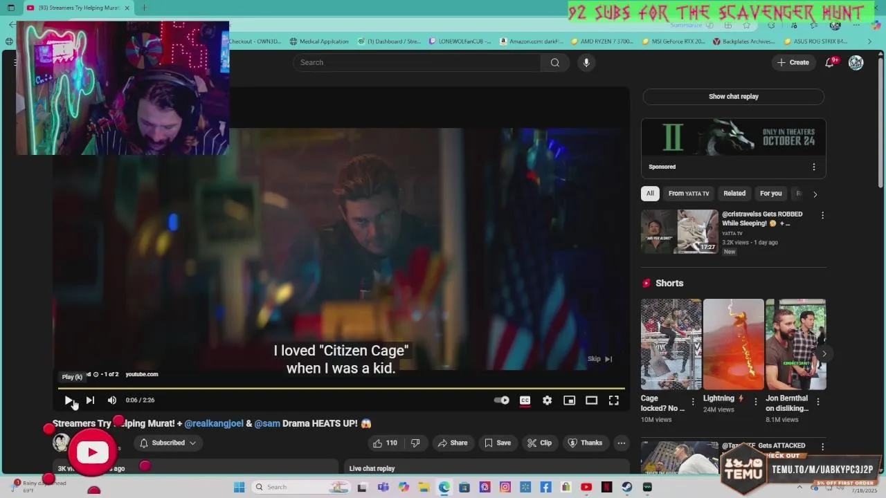Open the @realkangjoel channel link
Screen dimensions: 886x498
click(214, 423)
